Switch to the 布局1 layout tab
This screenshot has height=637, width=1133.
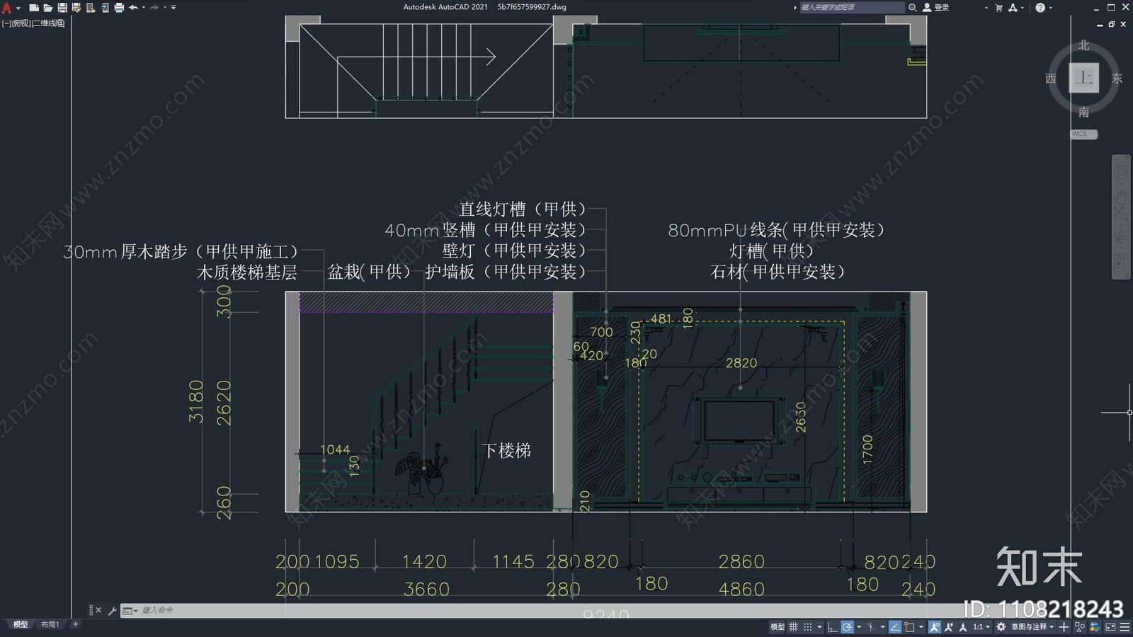pyautogui.click(x=50, y=624)
